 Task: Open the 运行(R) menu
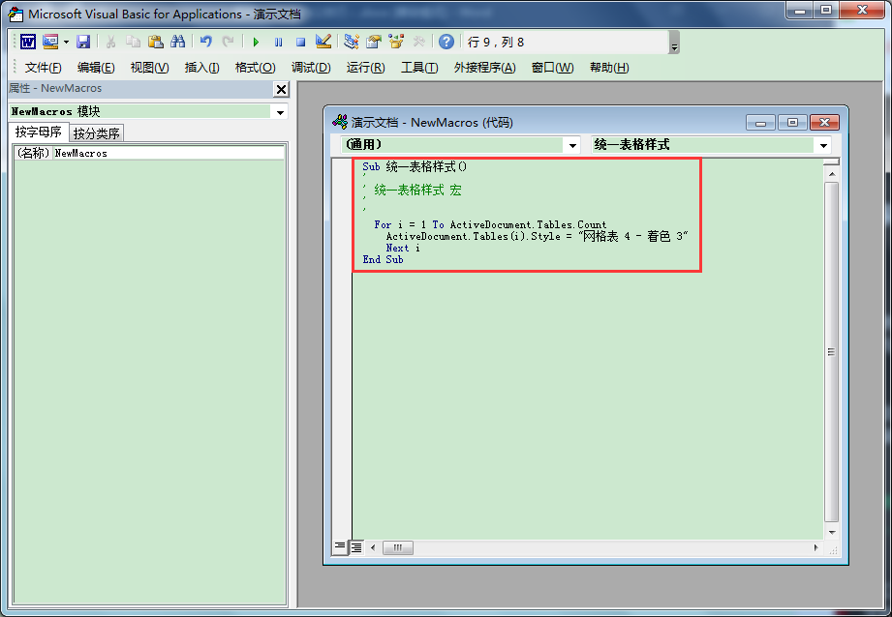tap(366, 68)
